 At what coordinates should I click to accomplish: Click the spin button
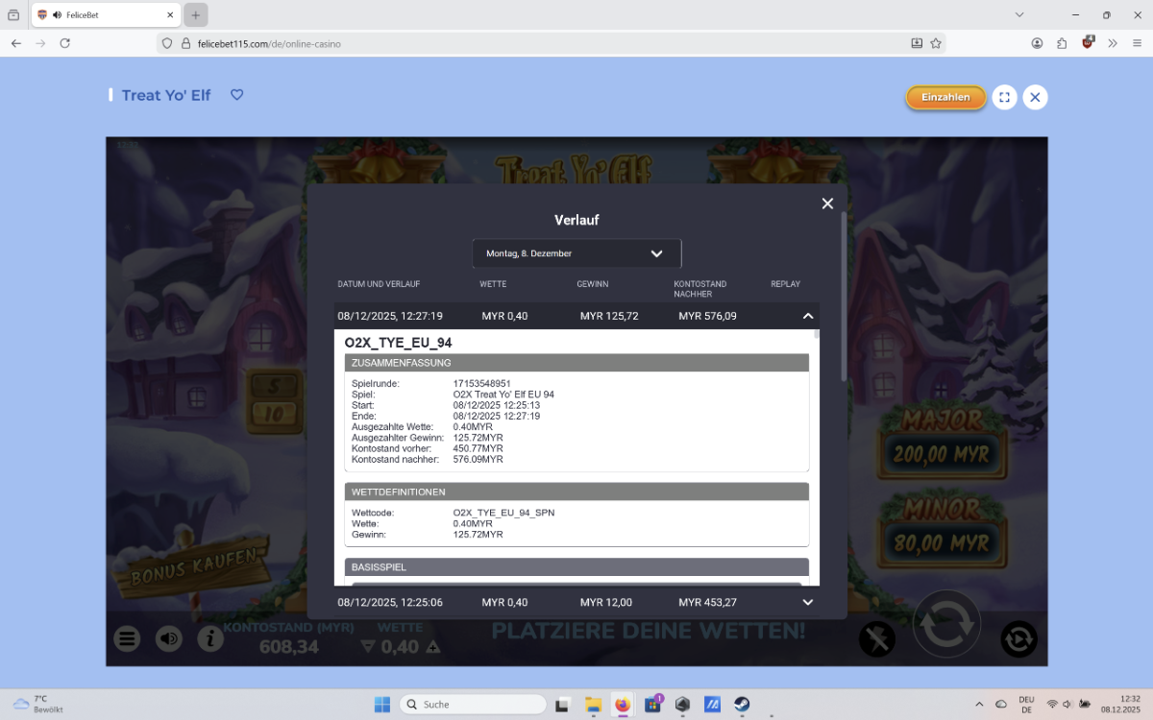click(946, 624)
